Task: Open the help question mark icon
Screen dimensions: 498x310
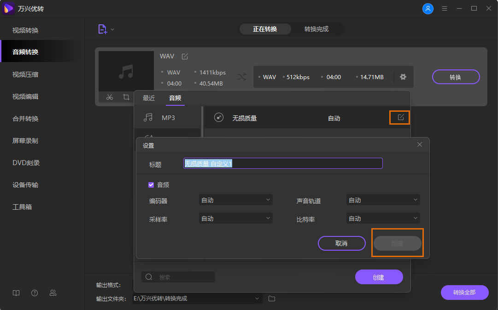Action: (x=35, y=293)
